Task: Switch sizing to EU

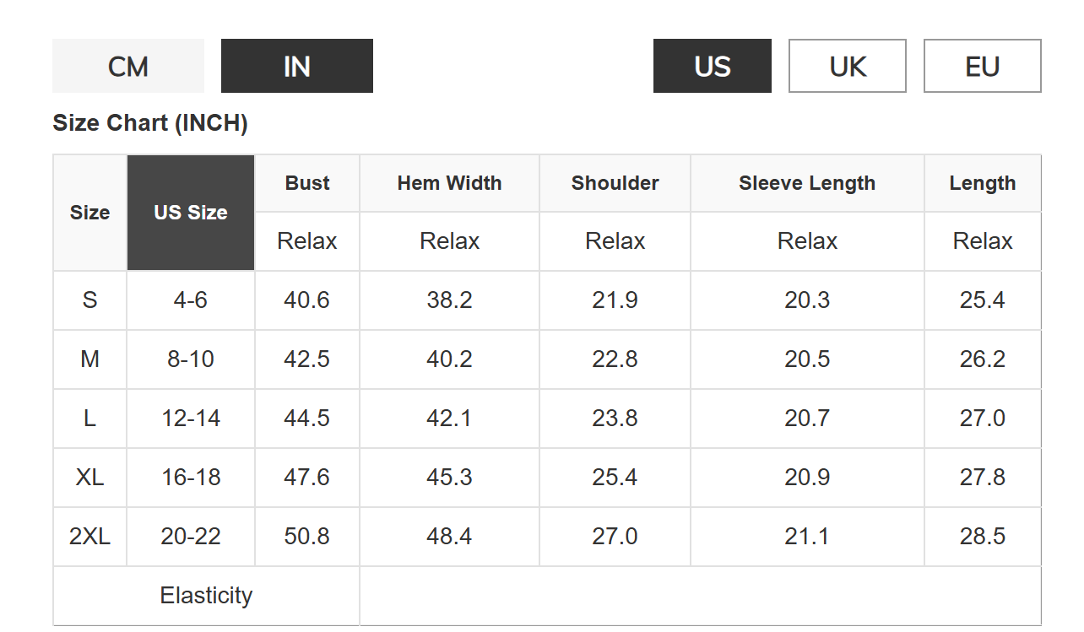Action: [x=983, y=66]
